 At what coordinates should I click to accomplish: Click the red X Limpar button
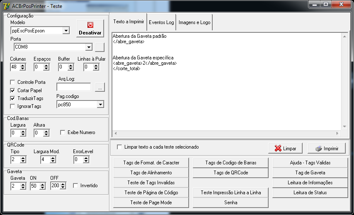[285, 148]
